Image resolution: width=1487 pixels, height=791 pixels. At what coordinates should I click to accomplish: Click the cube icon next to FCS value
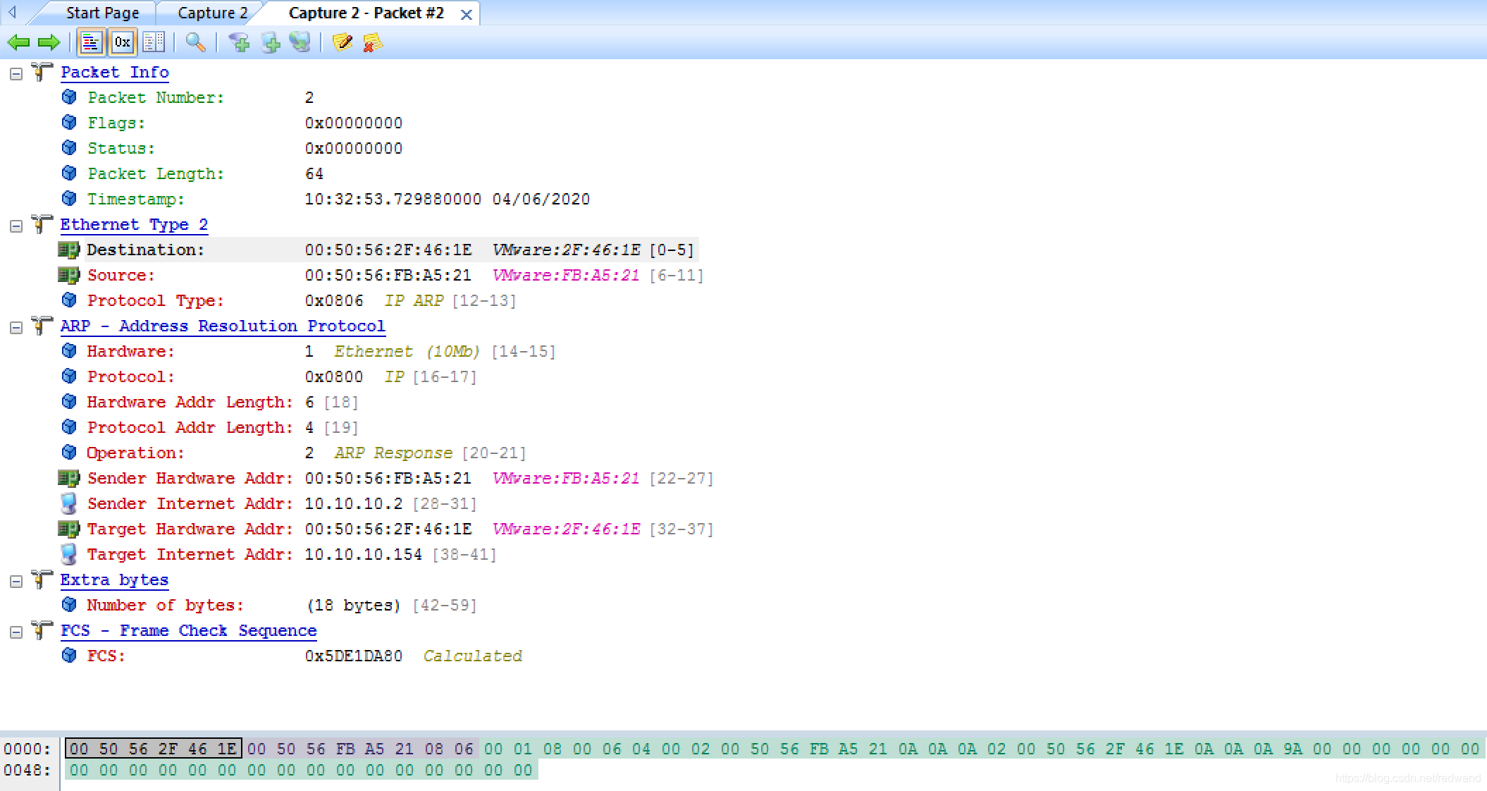[69, 655]
